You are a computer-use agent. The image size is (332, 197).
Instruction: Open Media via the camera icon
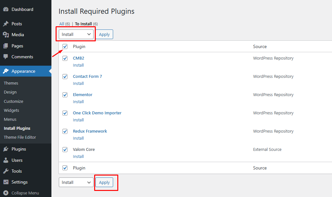click(6, 35)
